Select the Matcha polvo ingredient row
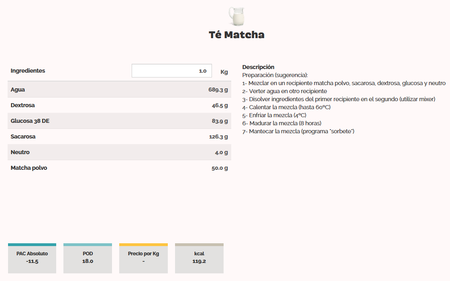 [119, 168]
